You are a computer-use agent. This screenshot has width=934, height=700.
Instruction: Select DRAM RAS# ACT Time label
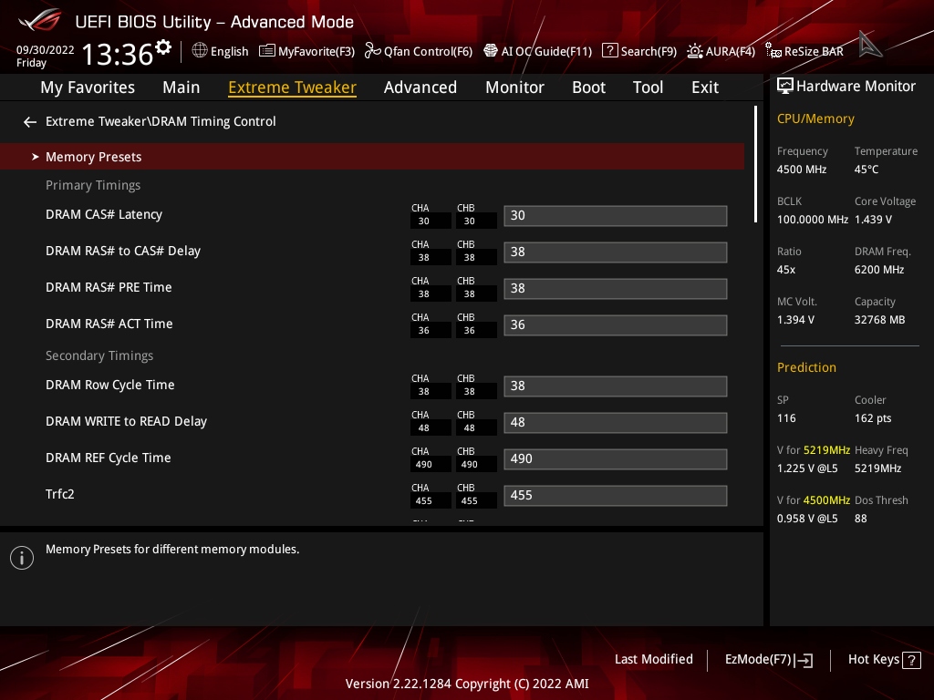(x=109, y=324)
